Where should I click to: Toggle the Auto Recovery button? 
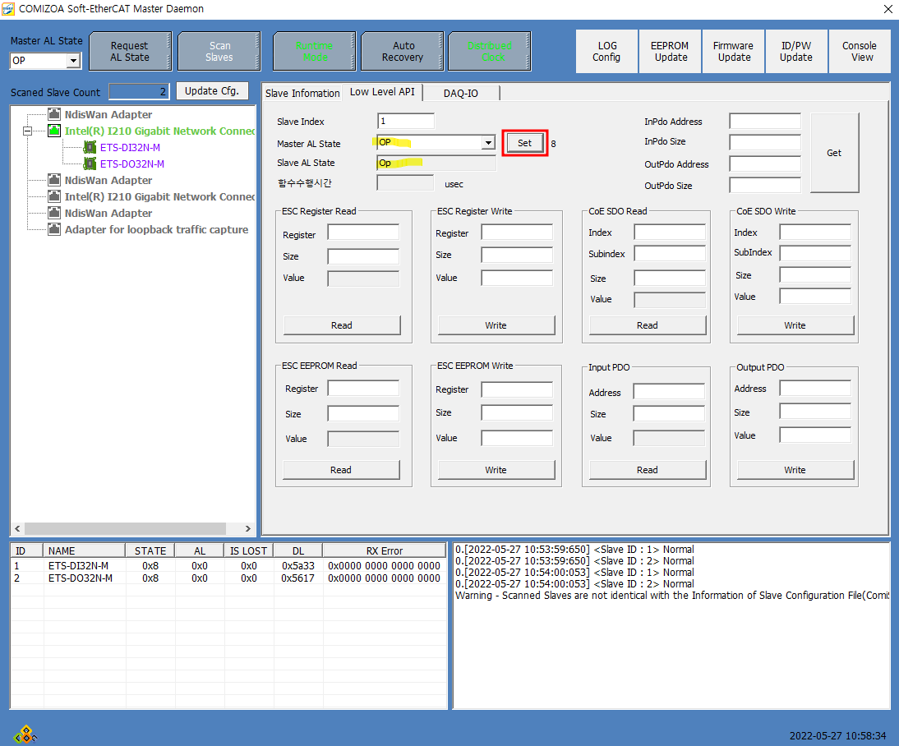point(402,52)
